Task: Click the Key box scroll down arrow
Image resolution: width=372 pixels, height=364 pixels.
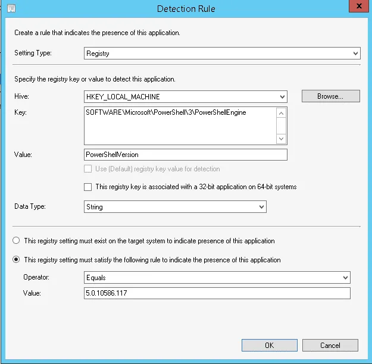Action: click(281, 139)
